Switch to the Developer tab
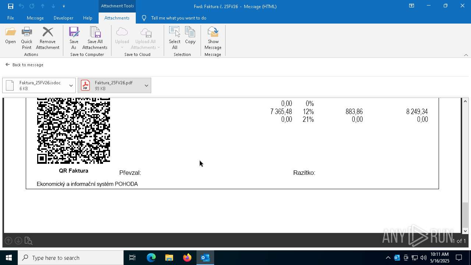The width and height of the screenshot is (471, 265). coord(63,18)
